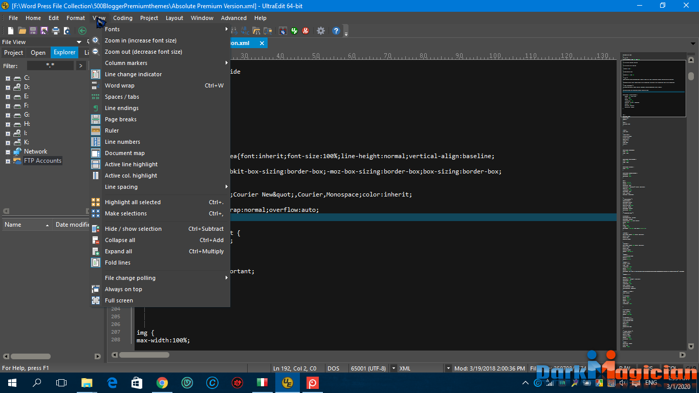Click the Save toolbar icon
The image size is (699, 393).
point(33,31)
